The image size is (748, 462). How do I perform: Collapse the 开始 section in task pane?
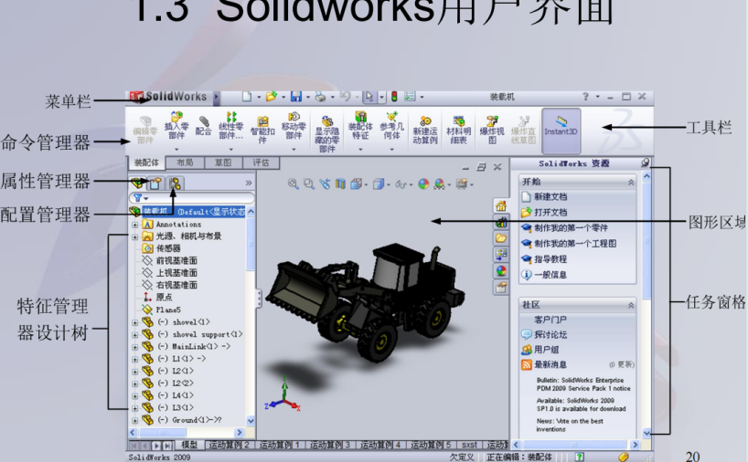pyautogui.click(x=631, y=182)
